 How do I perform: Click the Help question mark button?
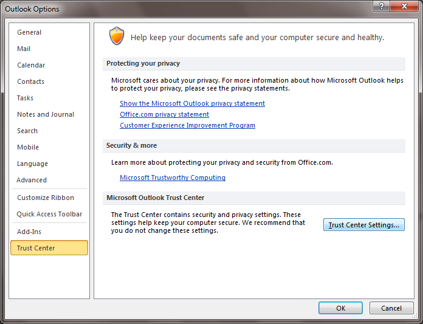click(x=381, y=8)
